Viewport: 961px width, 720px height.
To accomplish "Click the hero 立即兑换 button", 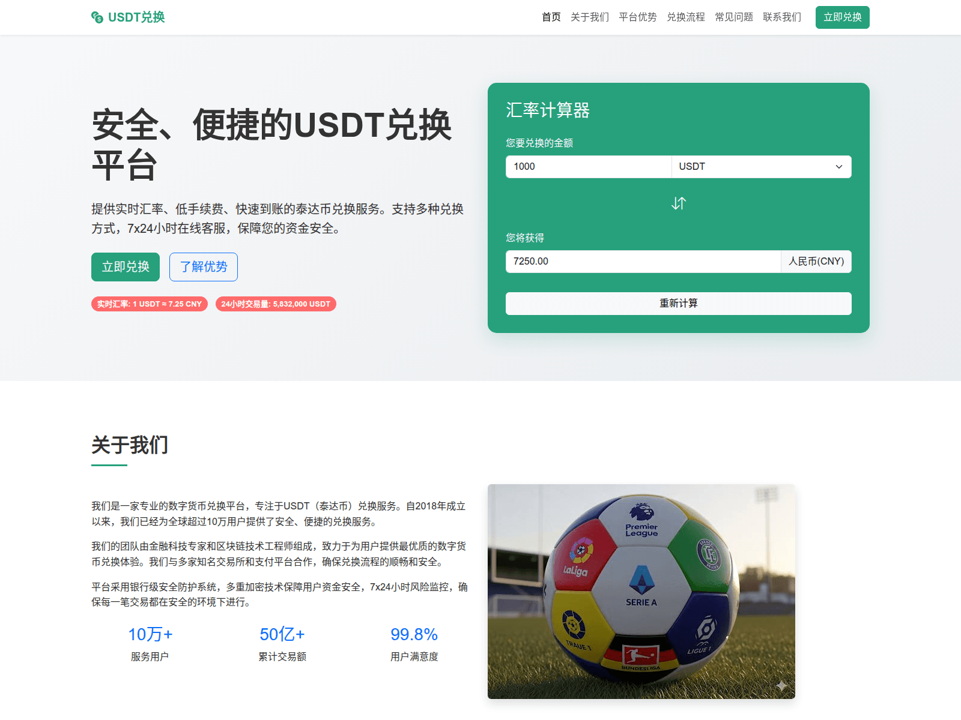I will (126, 267).
